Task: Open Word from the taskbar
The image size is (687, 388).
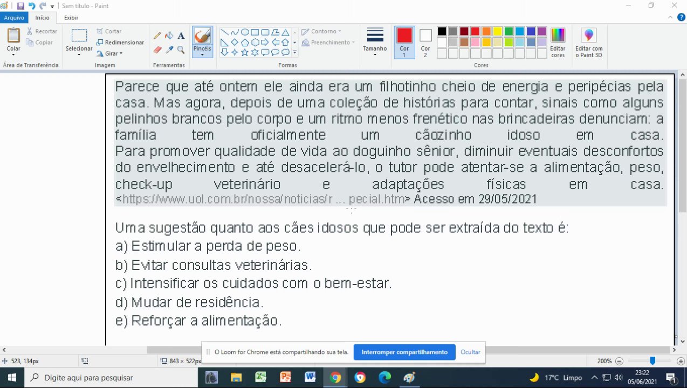Action: click(x=310, y=378)
